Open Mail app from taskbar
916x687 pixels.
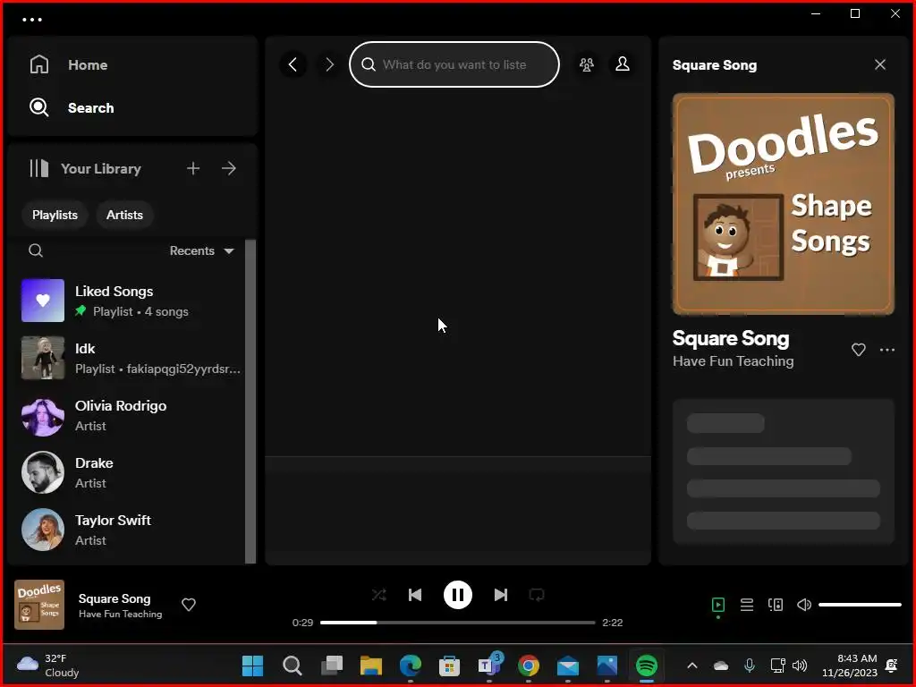[x=568, y=666]
